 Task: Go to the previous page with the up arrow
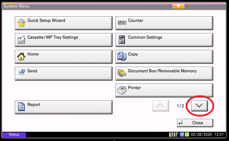click(x=161, y=106)
